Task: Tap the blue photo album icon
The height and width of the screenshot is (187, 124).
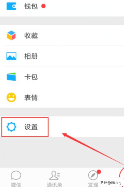Action: point(11,56)
